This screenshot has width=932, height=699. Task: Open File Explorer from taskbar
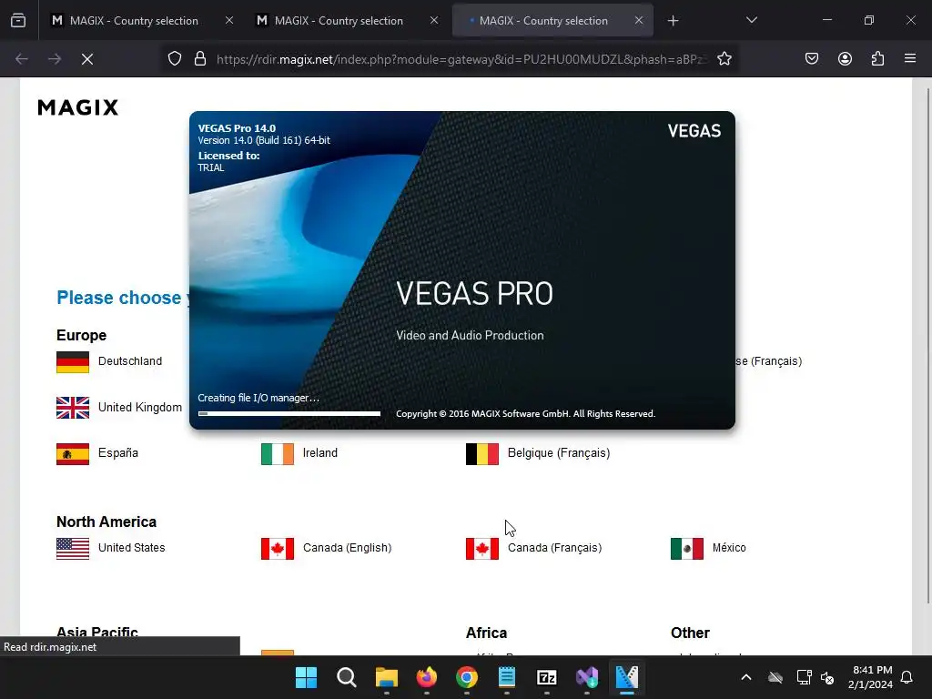(386, 677)
